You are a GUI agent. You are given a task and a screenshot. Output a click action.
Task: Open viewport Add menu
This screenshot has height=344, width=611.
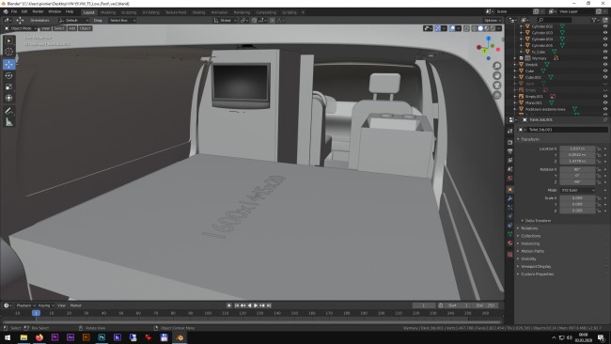72,28
